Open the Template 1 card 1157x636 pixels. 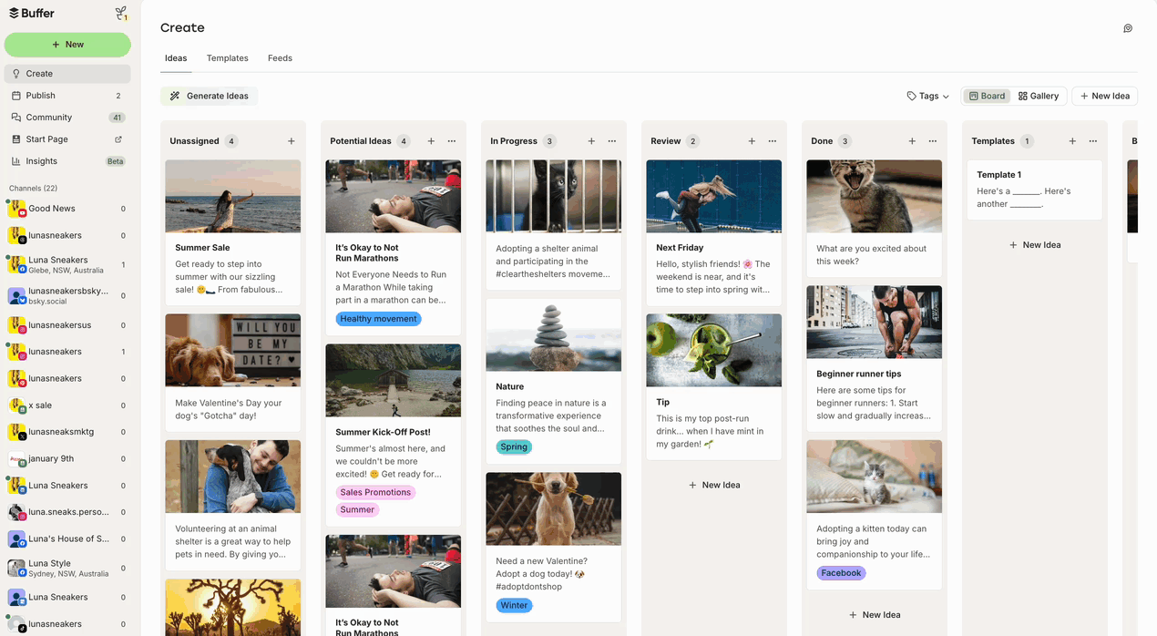1035,190
